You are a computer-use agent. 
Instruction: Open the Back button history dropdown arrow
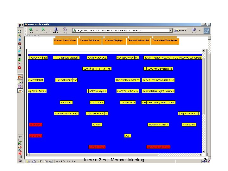pyautogui.click(x=37, y=30)
